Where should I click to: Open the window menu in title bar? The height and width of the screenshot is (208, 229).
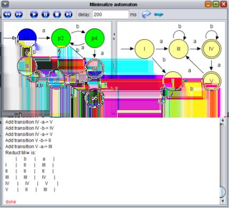5,4
